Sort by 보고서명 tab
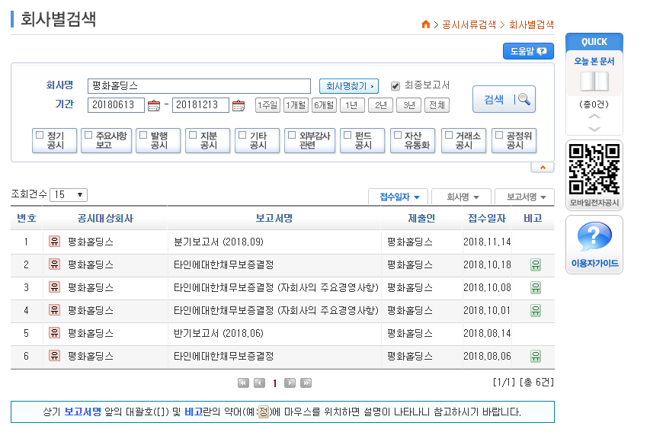 coord(525,197)
